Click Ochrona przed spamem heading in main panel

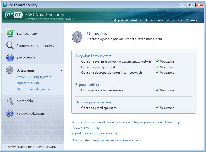pos(93,102)
